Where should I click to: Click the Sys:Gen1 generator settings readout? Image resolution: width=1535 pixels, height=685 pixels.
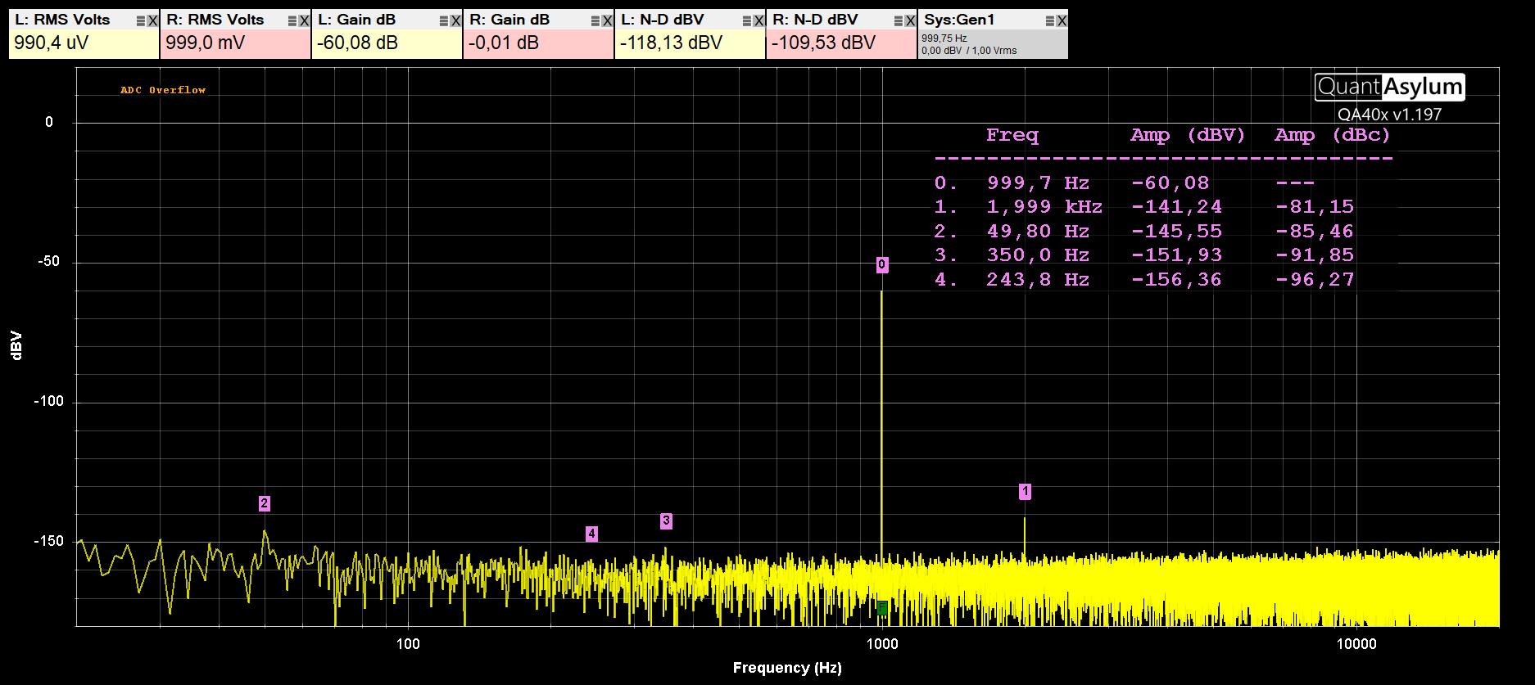968,44
